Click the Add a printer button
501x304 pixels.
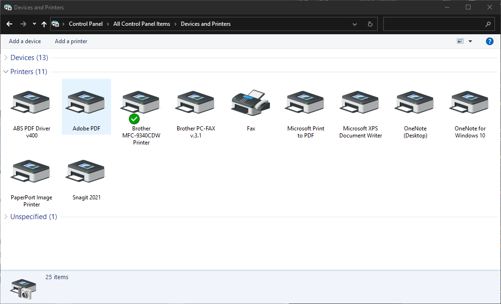[71, 41]
